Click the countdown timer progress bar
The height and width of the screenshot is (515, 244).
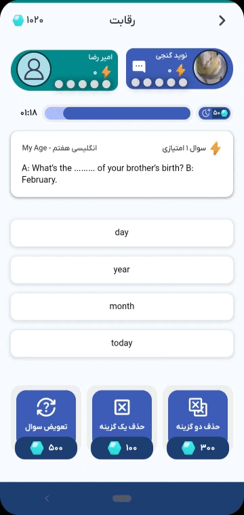(x=117, y=113)
